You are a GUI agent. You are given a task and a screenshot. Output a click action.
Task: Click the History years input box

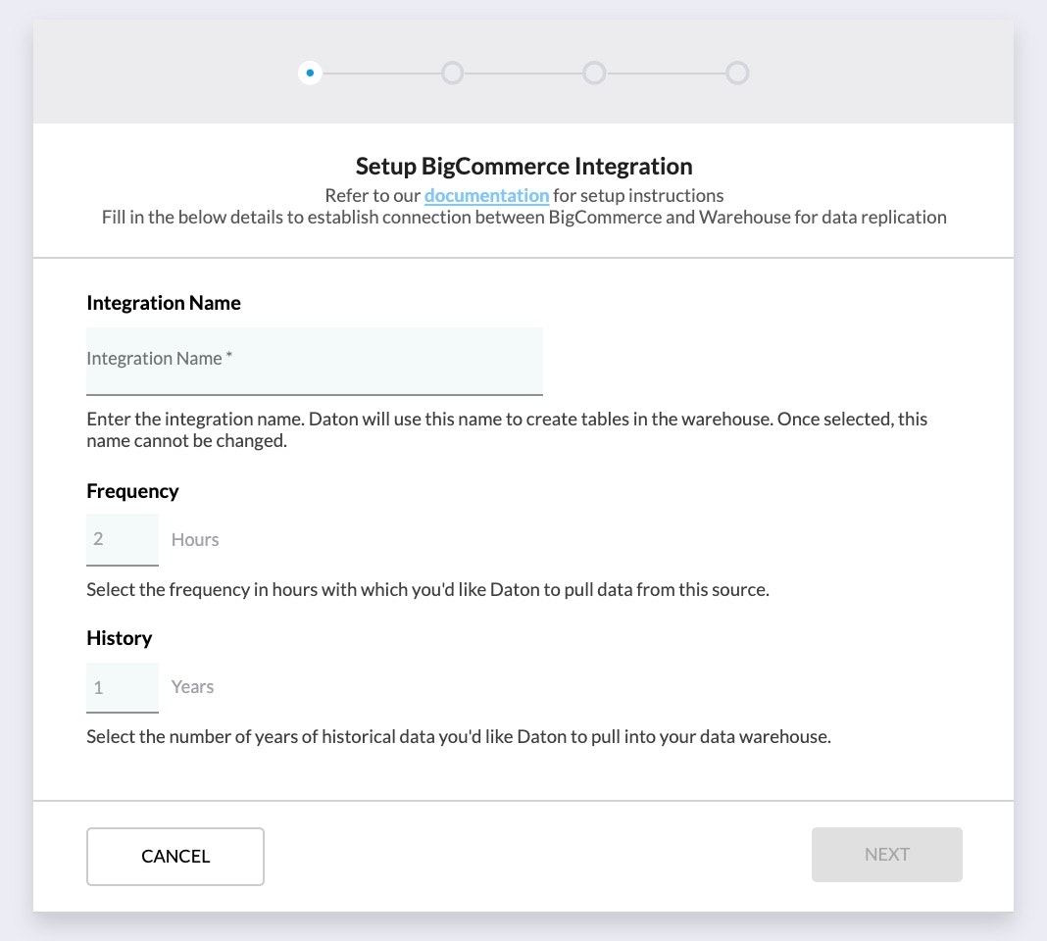pos(123,687)
